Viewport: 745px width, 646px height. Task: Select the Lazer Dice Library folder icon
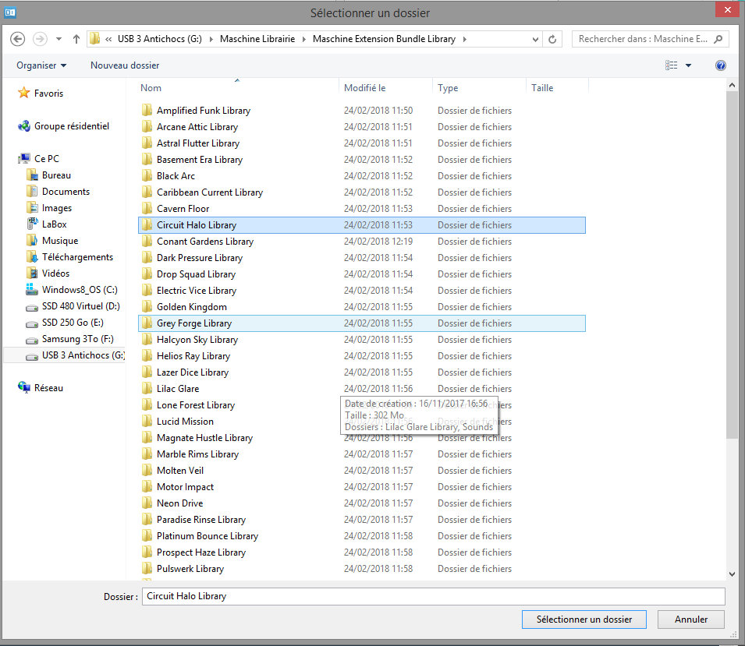coord(147,372)
